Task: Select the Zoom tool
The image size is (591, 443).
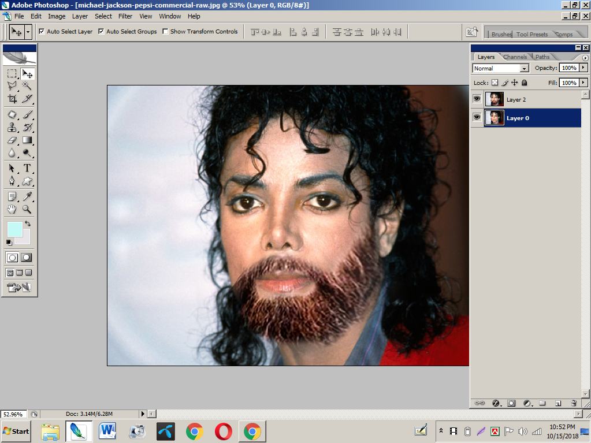Action: [x=27, y=209]
